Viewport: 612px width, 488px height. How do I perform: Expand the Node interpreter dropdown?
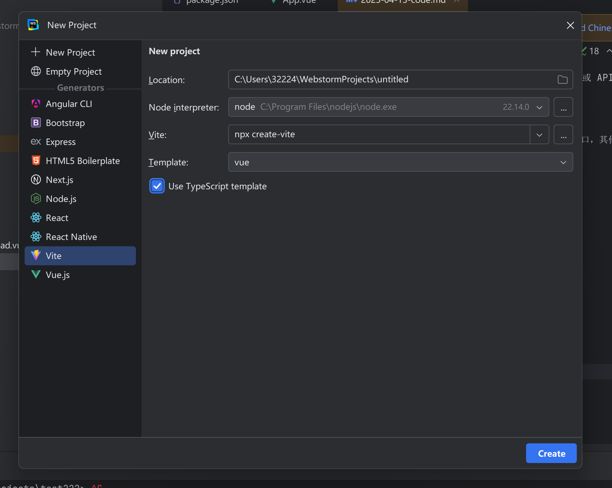point(539,107)
